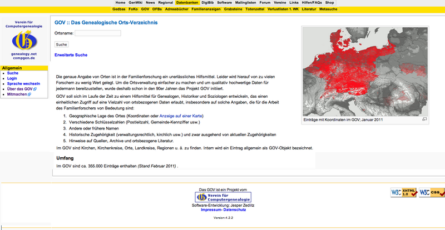The image size is (445, 230).
Task: Focus the Ortsname text field
Action: (x=97, y=33)
